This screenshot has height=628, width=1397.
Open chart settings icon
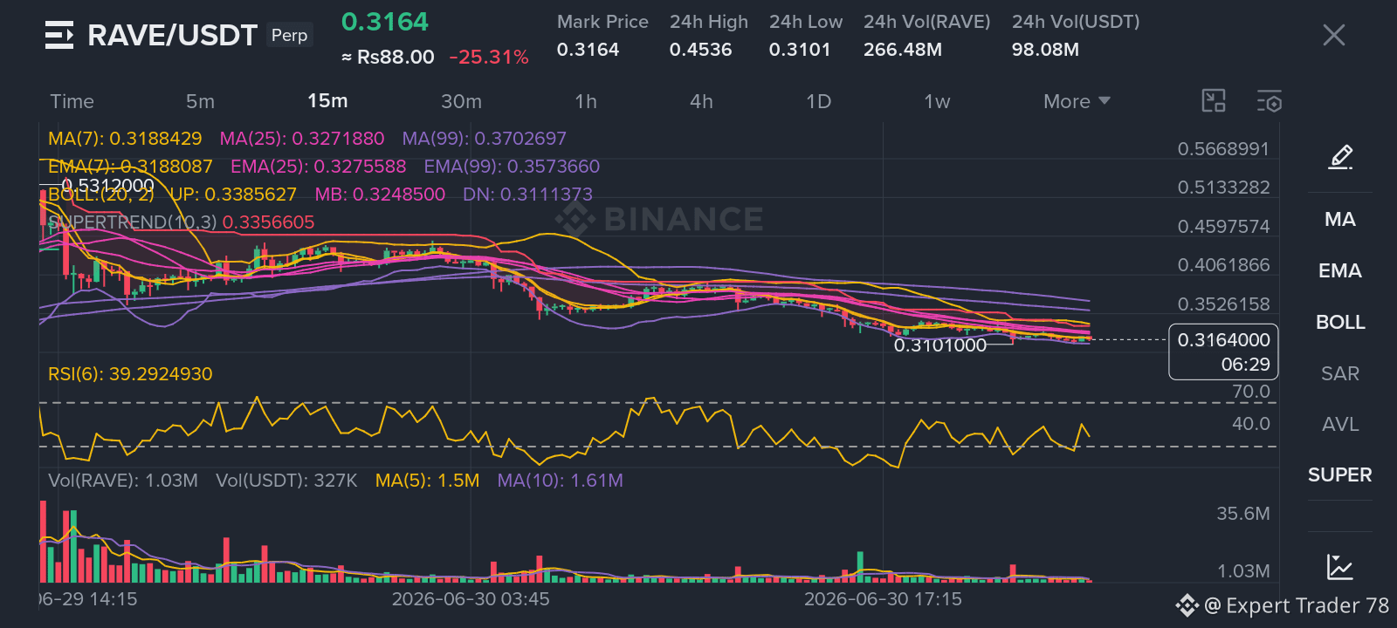(x=1270, y=101)
